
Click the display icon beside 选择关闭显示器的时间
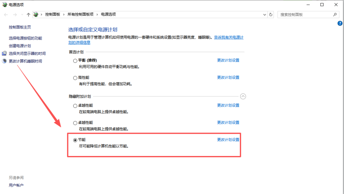coord(4,53)
